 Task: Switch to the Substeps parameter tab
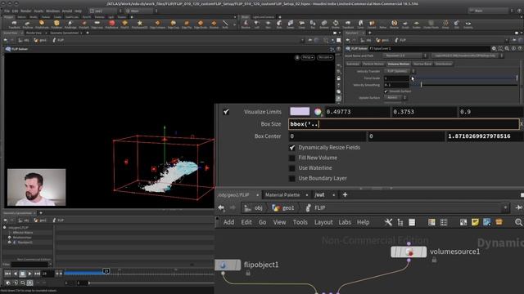[x=353, y=64]
